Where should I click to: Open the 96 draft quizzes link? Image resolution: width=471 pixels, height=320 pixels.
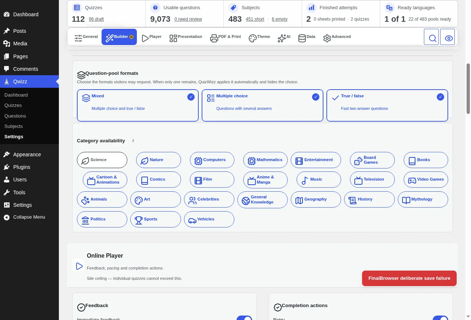coord(96,19)
